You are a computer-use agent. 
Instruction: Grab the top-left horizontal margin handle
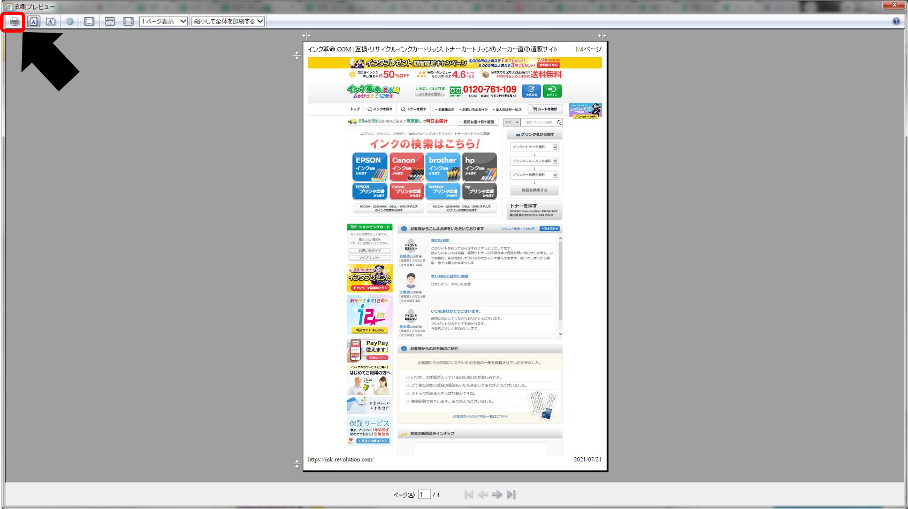pos(306,36)
